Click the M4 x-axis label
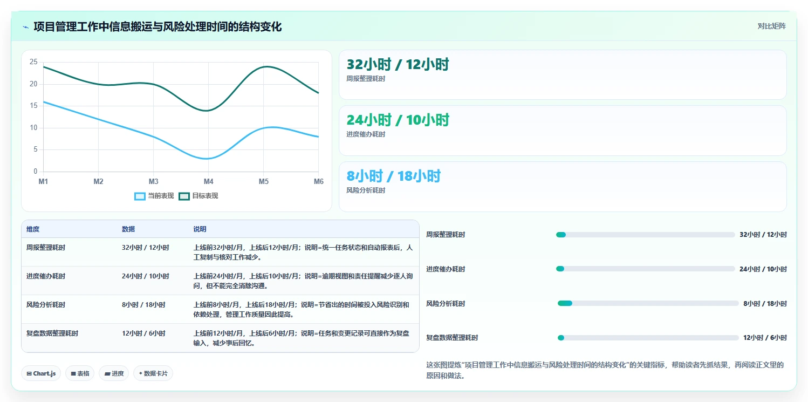 208,182
